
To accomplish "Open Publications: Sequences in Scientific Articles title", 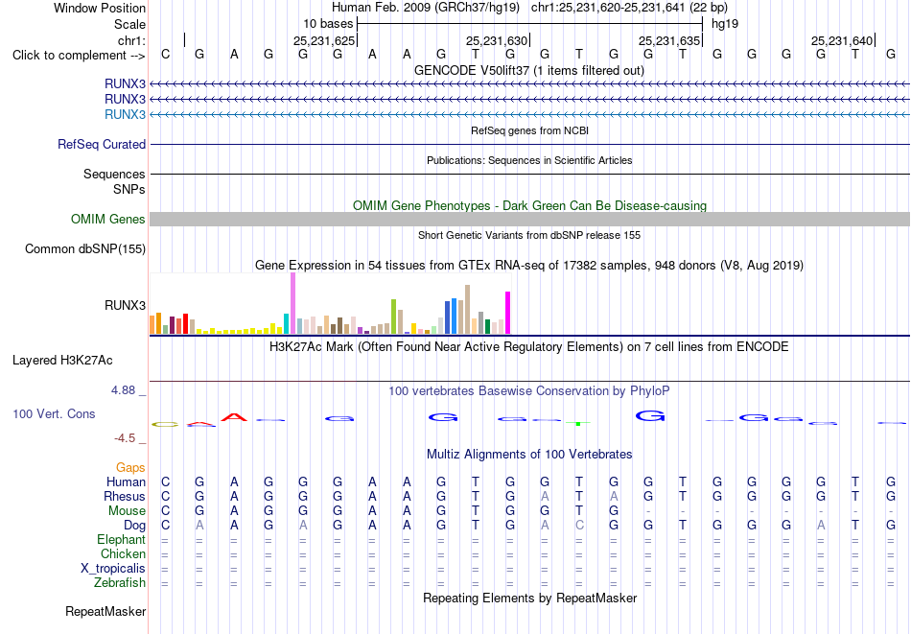I will (x=529, y=160).
